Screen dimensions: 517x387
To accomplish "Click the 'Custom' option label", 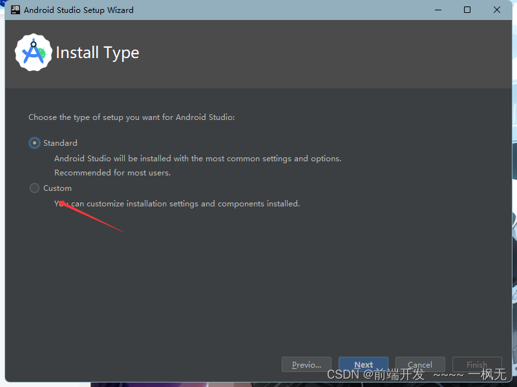I will [58, 188].
